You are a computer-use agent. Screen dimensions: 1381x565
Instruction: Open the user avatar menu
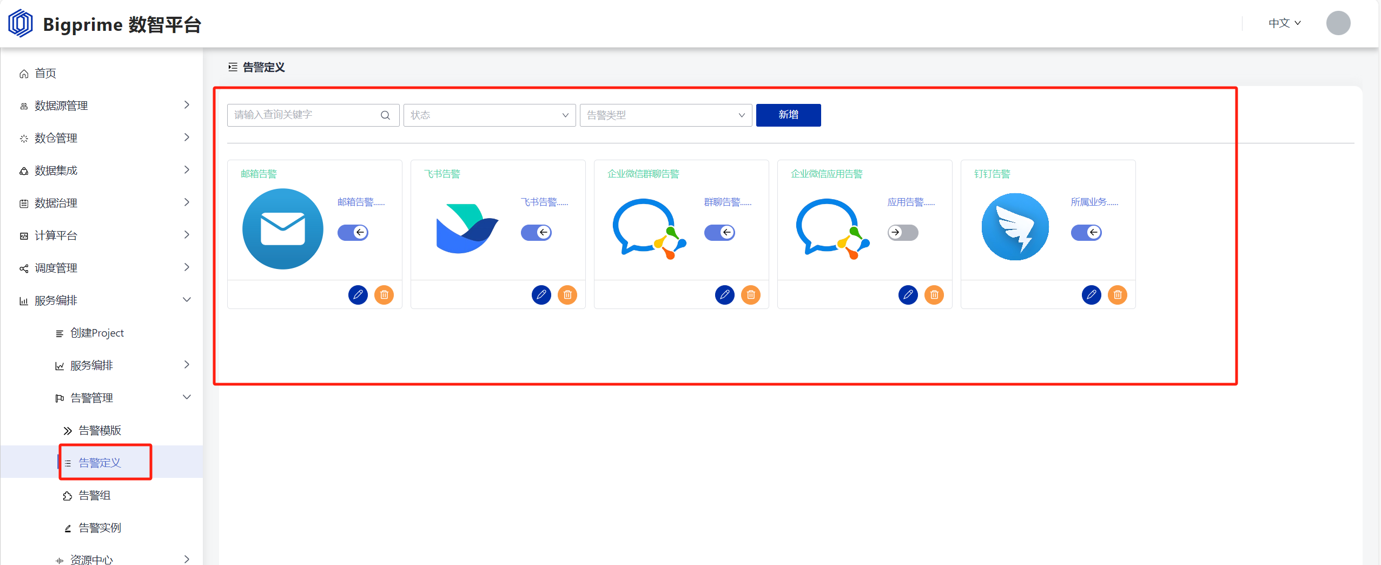click(1338, 23)
